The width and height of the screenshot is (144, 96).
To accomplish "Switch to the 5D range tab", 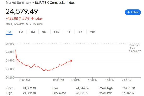I will (21, 32).
